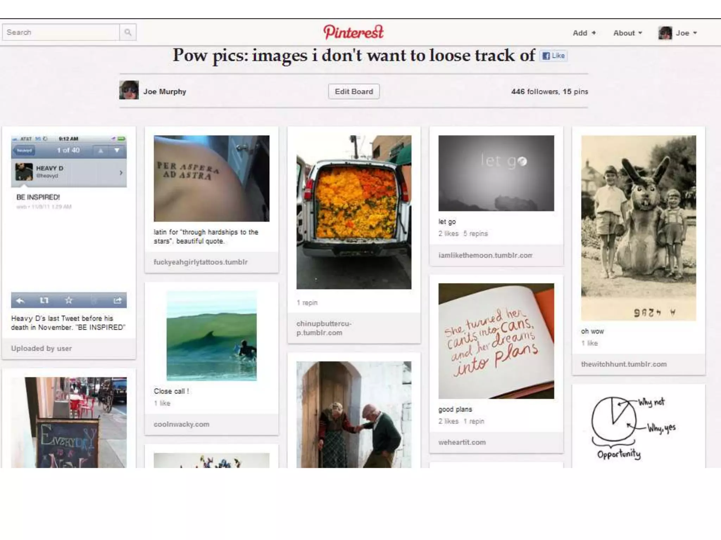Open the flower-filled van pin image
Image resolution: width=721 pixels, height=540 pixels.
click(x=353, y=212)
